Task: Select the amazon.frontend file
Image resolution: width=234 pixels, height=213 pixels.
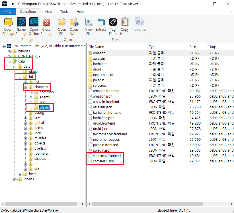Action: [x=106, y=91]
